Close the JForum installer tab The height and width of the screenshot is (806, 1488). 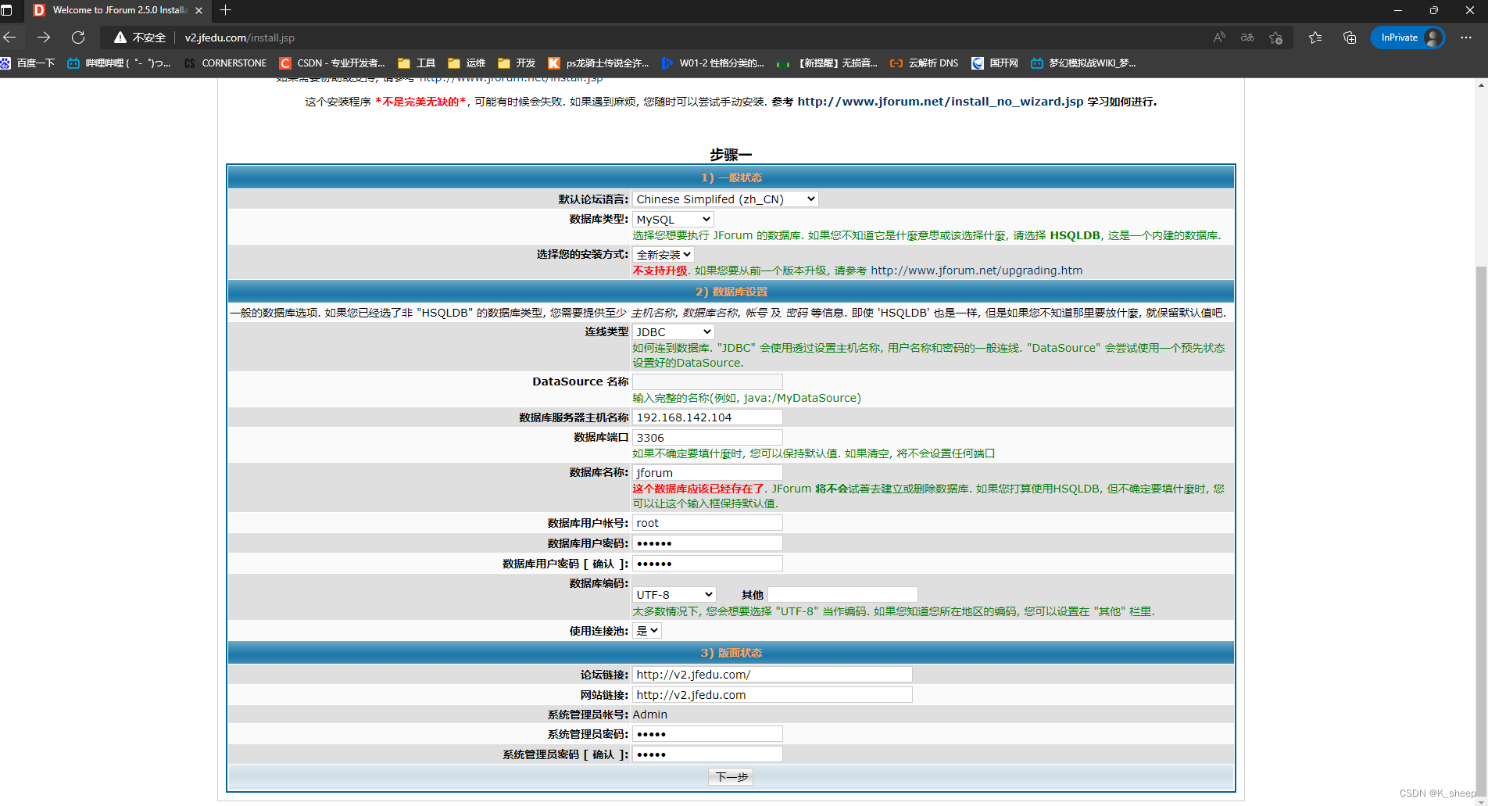(x=199, y=10)
